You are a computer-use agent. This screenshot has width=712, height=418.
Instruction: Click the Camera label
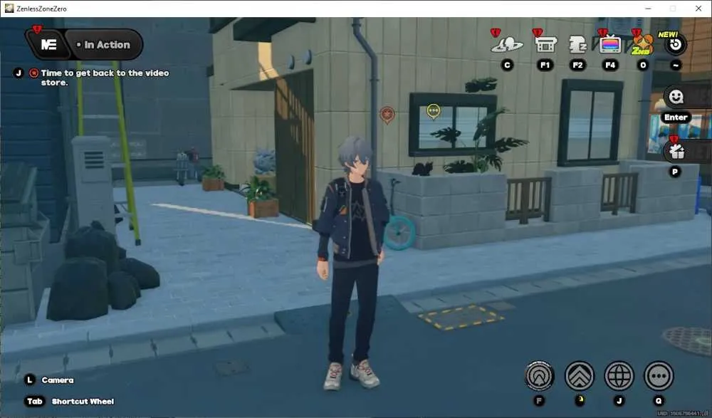58,380
